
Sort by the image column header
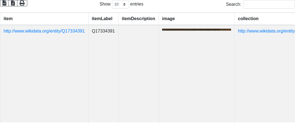(x=197, y=19)
